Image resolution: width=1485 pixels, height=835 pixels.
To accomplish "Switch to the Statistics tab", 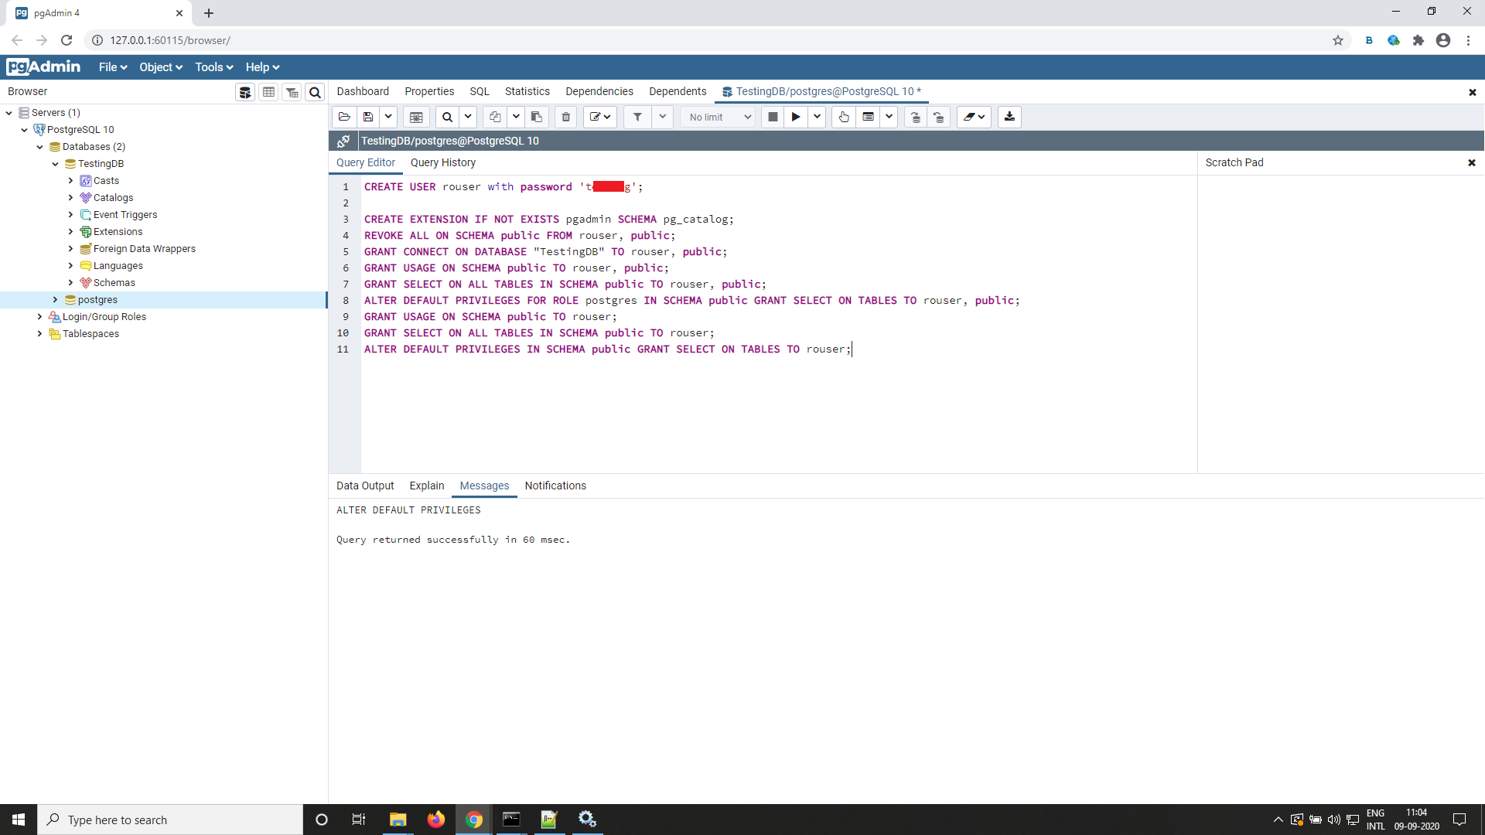I will coord(527,91).
